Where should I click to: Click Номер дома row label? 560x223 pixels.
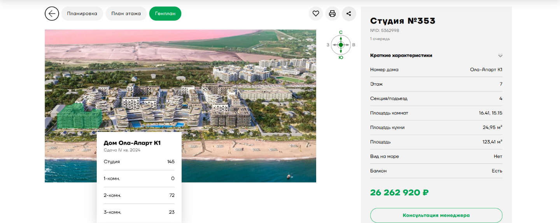(384, 70)
